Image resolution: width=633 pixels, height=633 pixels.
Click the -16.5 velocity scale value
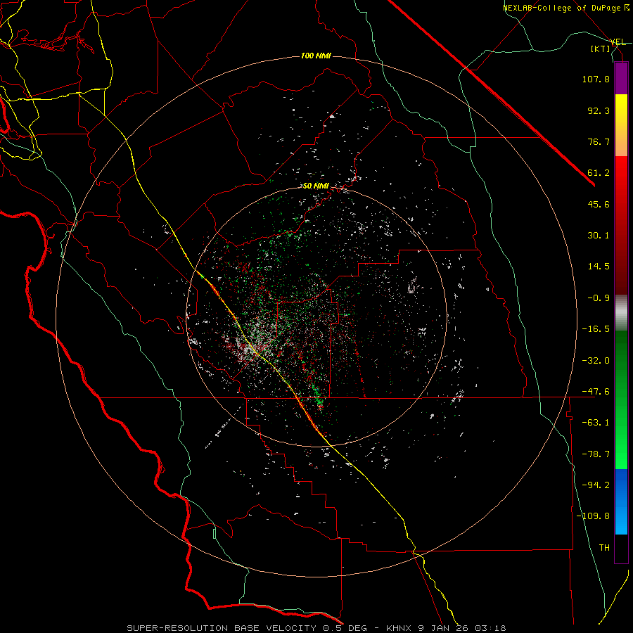[596, 329]
